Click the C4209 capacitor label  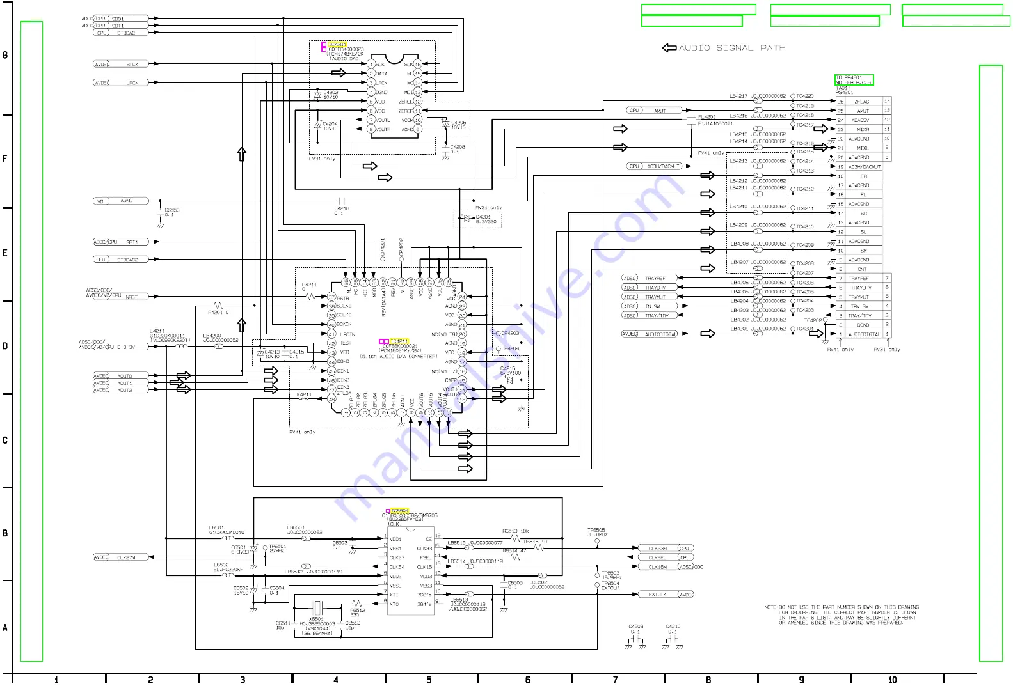pyautogui.click(x=636, y=627)
